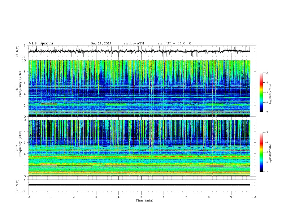Click inside the ch.2 spectrogram panel
Image resolution: width=286 pixels, height=221 pixels.
click(141, 148)
